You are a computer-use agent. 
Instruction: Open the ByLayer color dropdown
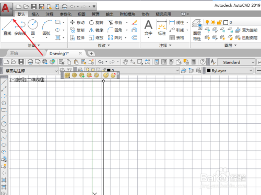coord(230,71)
